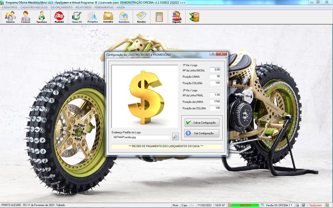Open the FERRAMENTAS menu
Viewport: 333px width, 208px height.
coord(104,7)
